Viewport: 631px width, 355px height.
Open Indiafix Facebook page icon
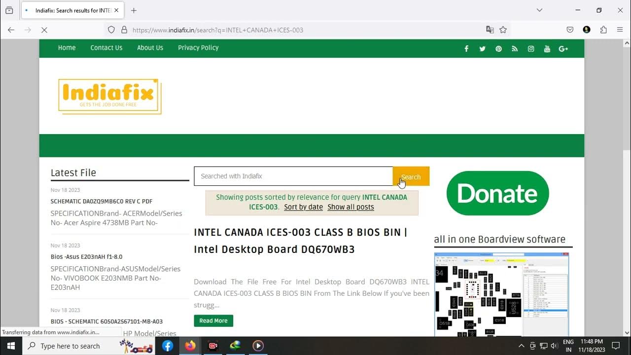(466, 48)
